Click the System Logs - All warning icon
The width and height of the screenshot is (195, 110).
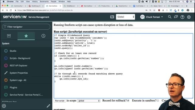pos(6,80)
